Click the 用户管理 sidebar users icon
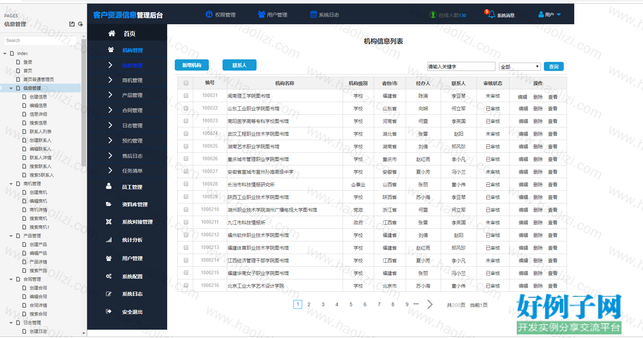The width and height of the screenshot is (643, 338). 109,258
